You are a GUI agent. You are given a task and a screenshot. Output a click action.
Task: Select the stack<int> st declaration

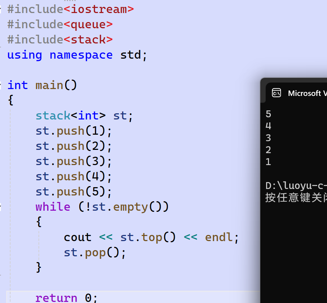pyautogui.click(x=82, y=115)
